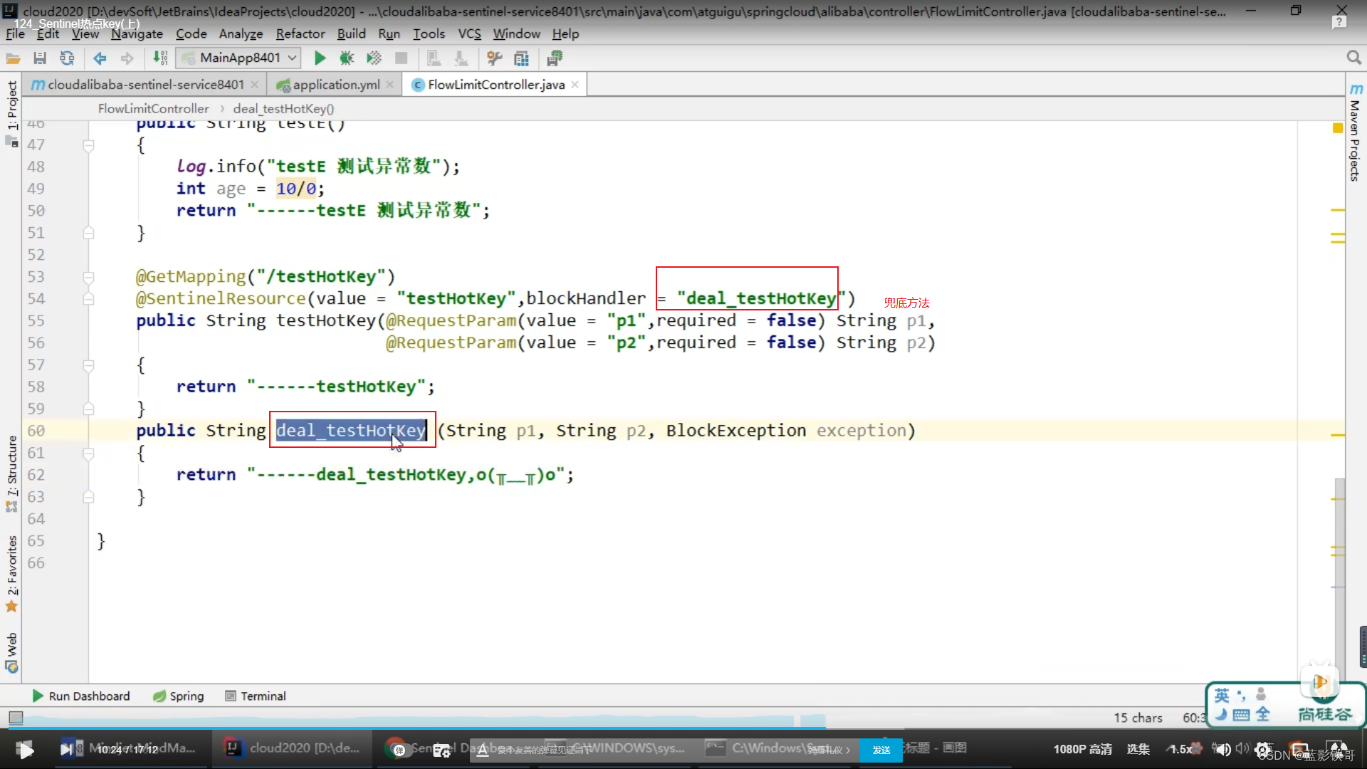Start debugging with the bug icon

[x=347, y=58]
